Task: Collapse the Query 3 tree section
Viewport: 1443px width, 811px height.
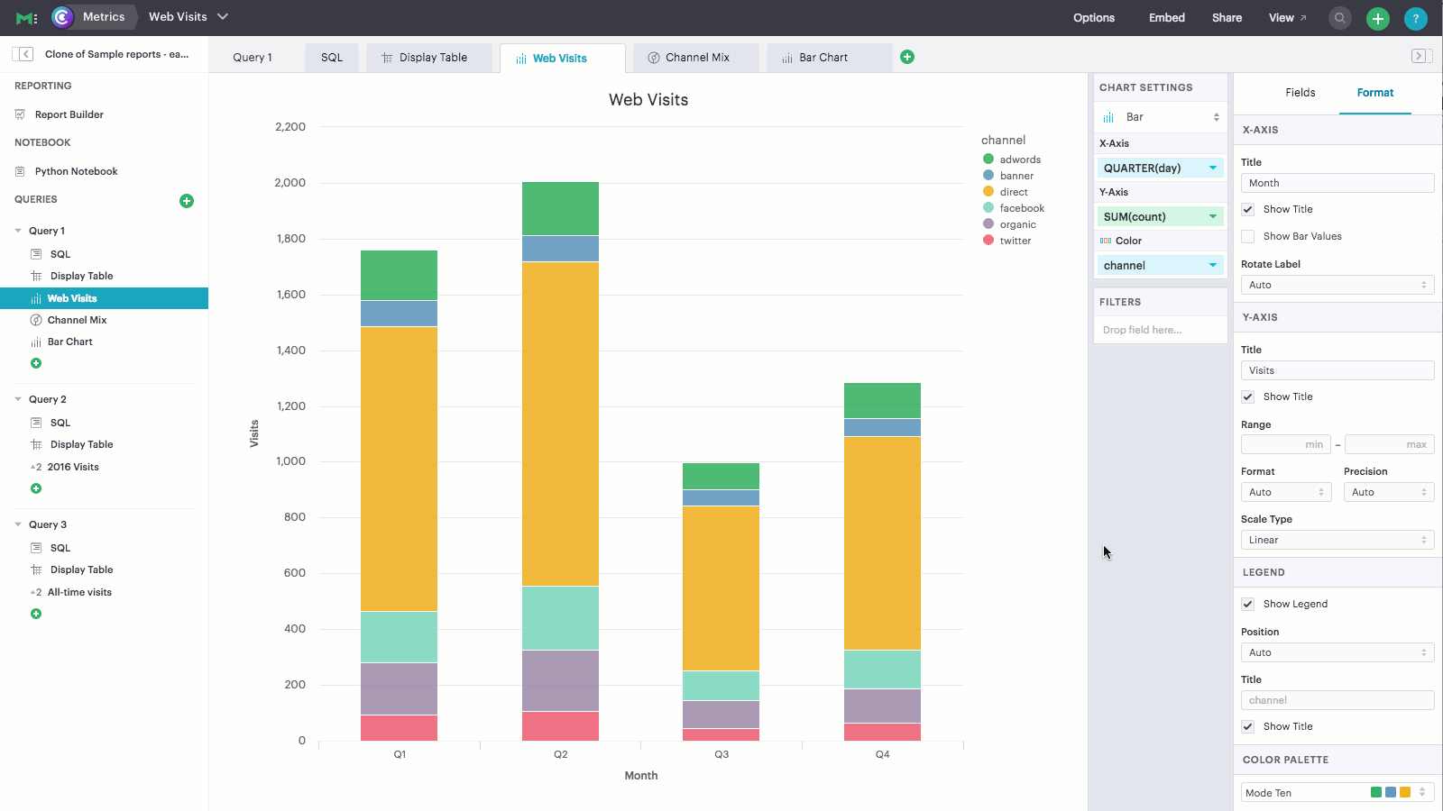Action: click(x=18, y=524)
